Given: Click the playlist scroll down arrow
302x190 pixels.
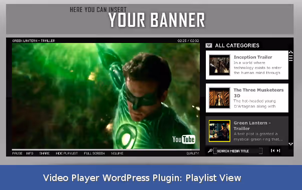Looking at the screenshot, I should tap(291, 144).
